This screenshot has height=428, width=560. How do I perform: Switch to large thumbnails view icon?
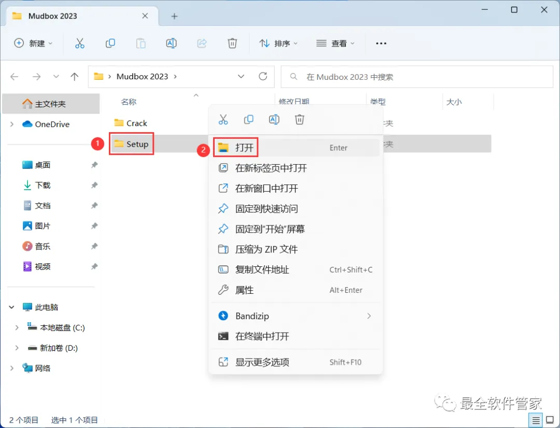[550, 420]
